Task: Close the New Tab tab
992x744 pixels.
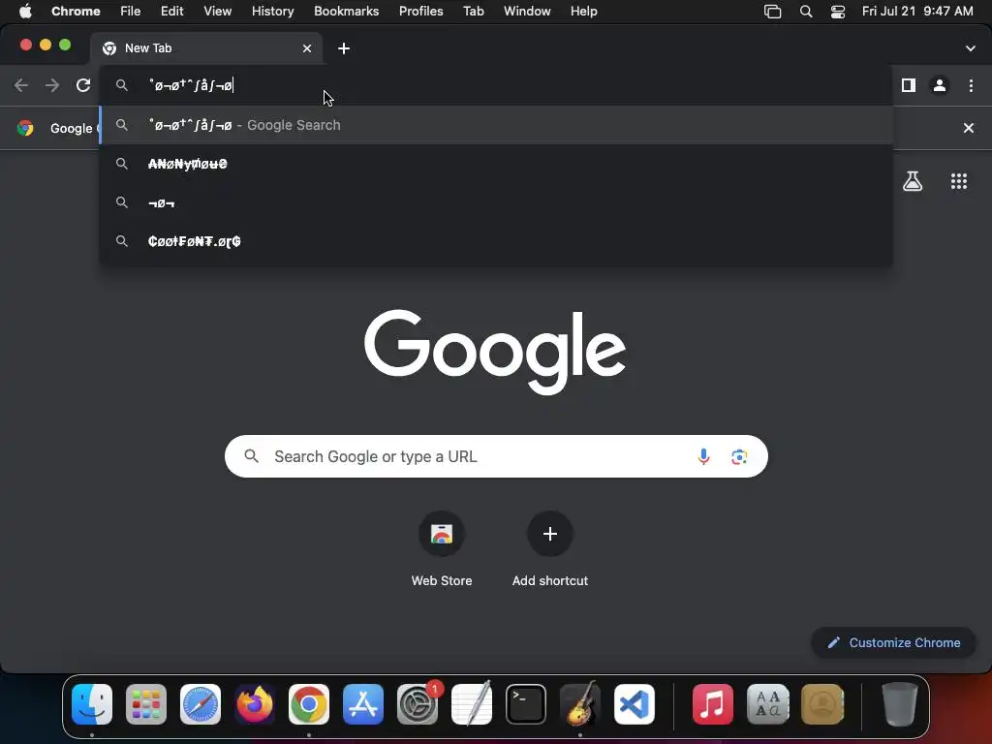Action: tap(307, 48)
